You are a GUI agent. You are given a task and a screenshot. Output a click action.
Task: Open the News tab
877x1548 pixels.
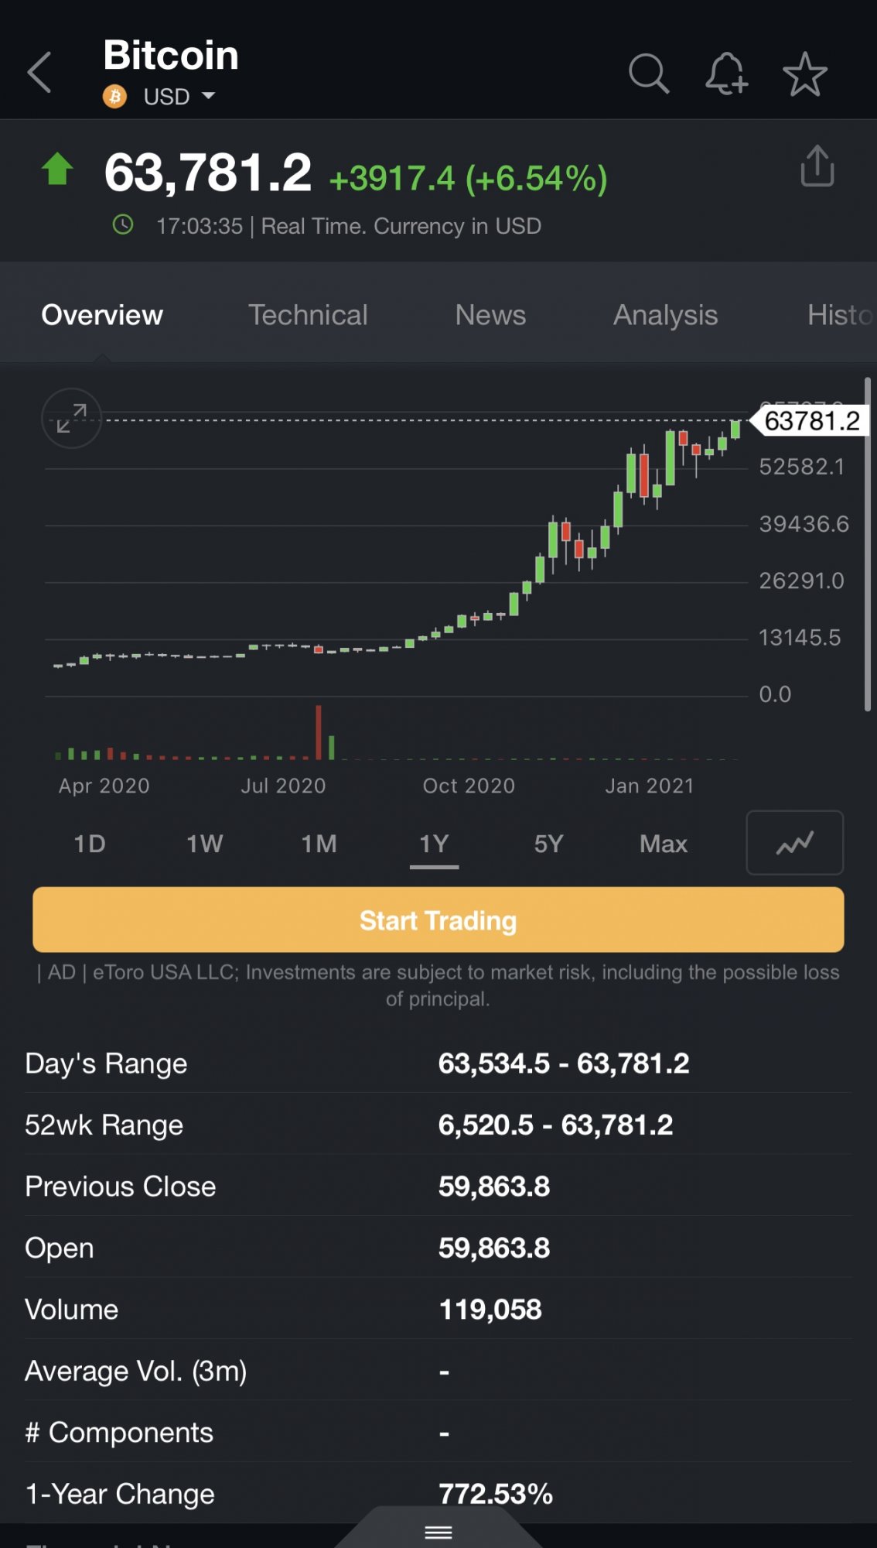(x=490, y=315)
